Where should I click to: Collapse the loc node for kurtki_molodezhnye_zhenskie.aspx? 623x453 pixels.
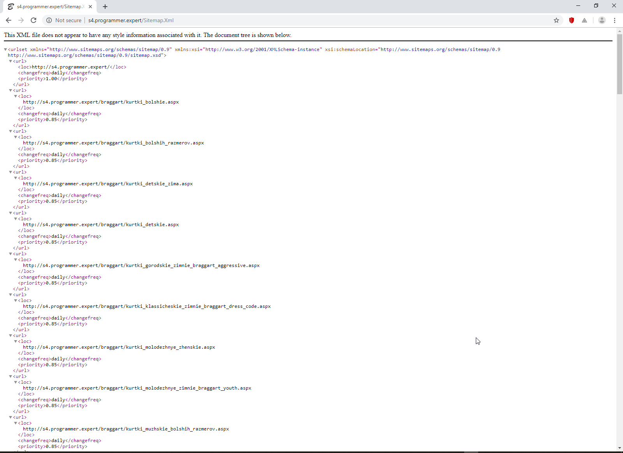coord(16,341)
